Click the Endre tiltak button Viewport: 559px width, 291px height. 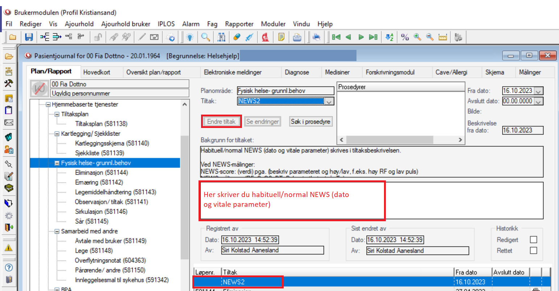(x=221, y=121)
